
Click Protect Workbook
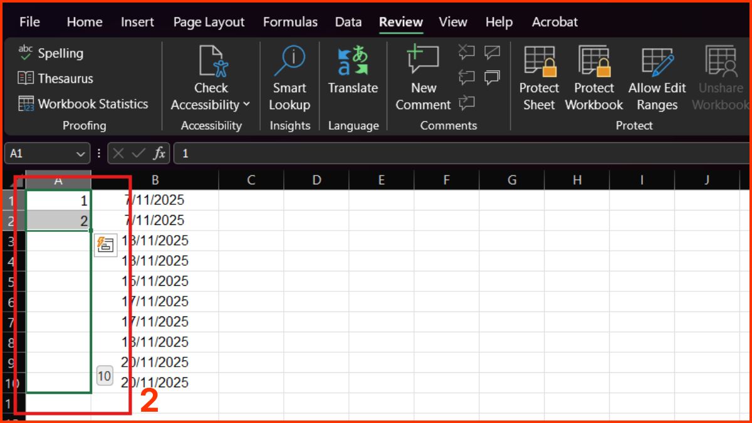[593, 78]
